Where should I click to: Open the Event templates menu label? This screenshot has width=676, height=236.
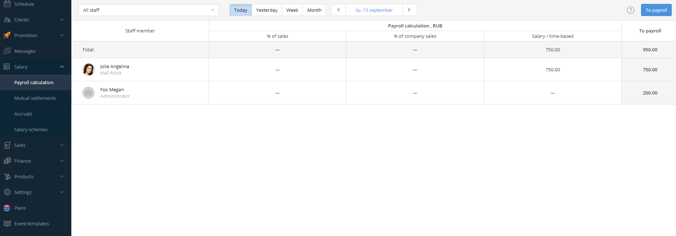point(32,224)
